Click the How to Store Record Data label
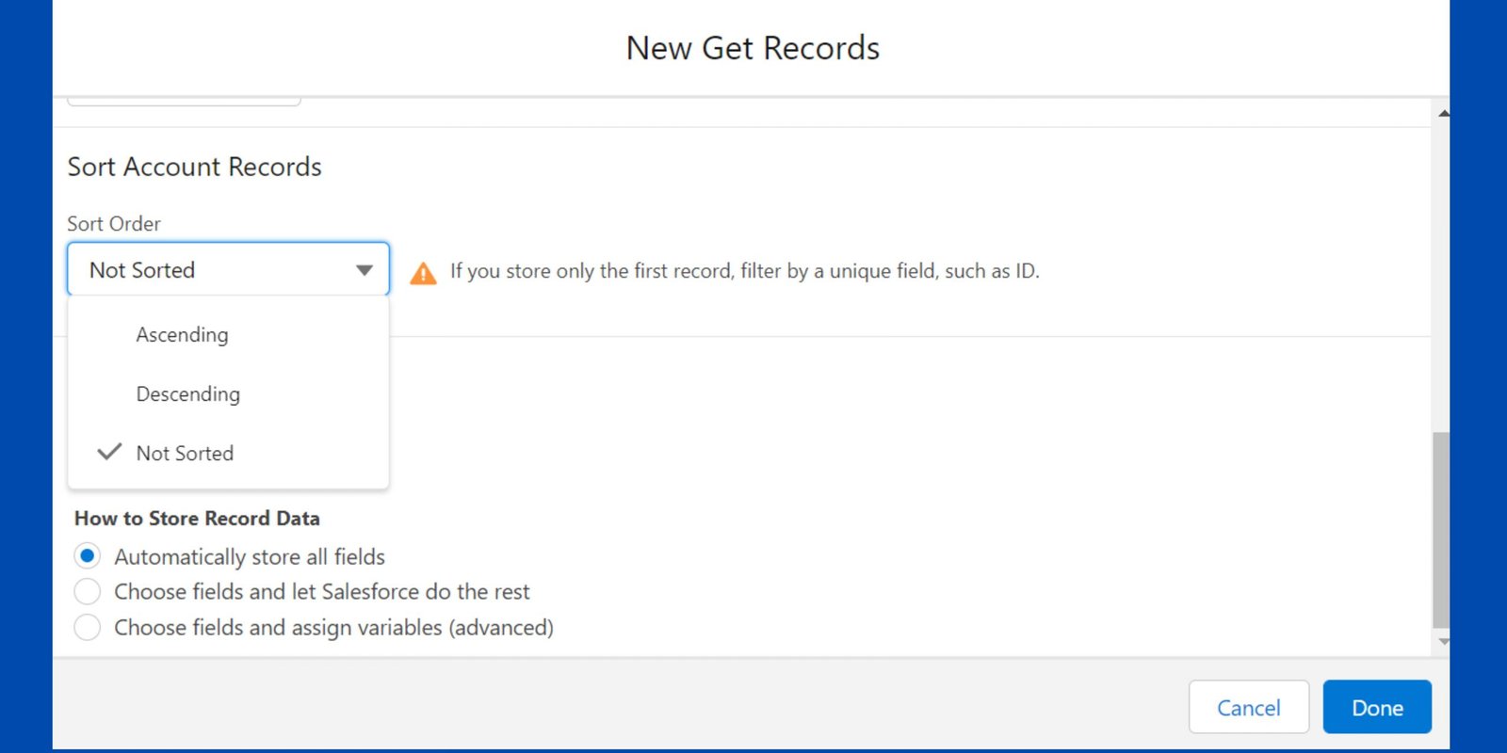Image resolution: width=1507 pixels, height=753 pixels. [x=197, y=519]
